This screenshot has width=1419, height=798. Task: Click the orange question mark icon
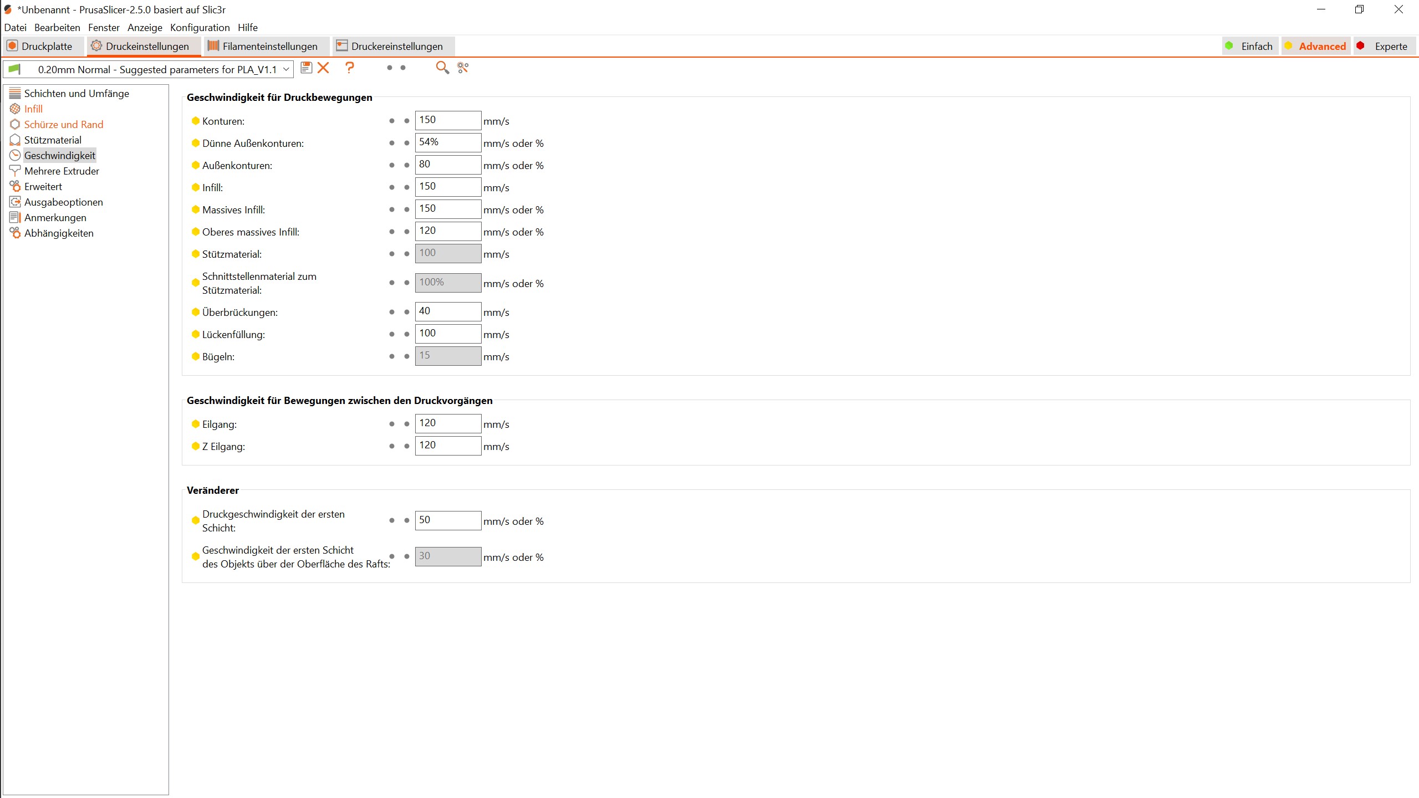click(349, 68)
